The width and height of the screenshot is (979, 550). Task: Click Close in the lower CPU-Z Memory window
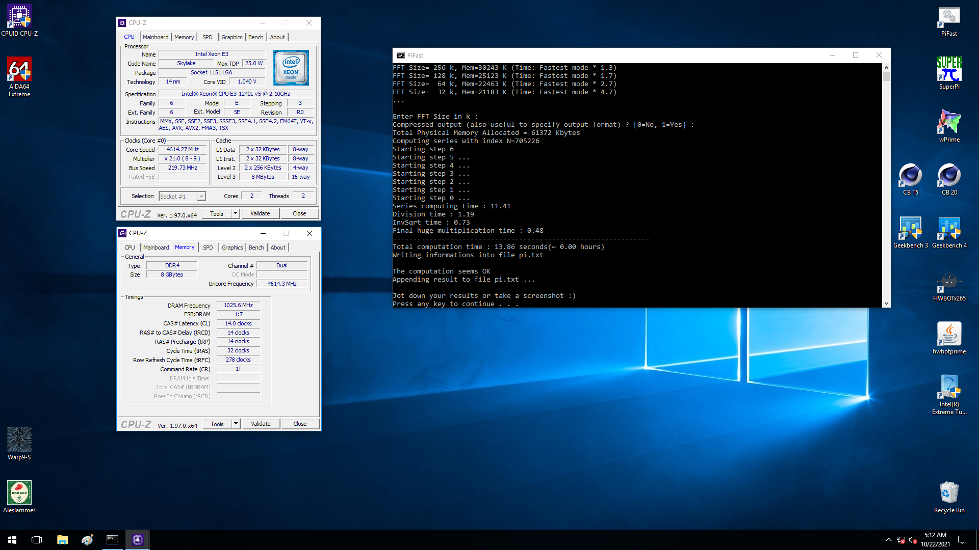point(300,424)
